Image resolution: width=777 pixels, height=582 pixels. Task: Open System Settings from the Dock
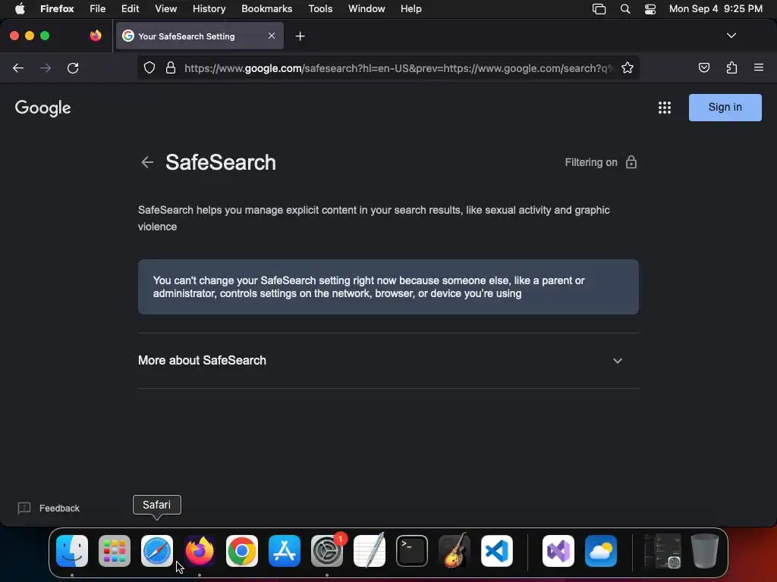(327, 551)
